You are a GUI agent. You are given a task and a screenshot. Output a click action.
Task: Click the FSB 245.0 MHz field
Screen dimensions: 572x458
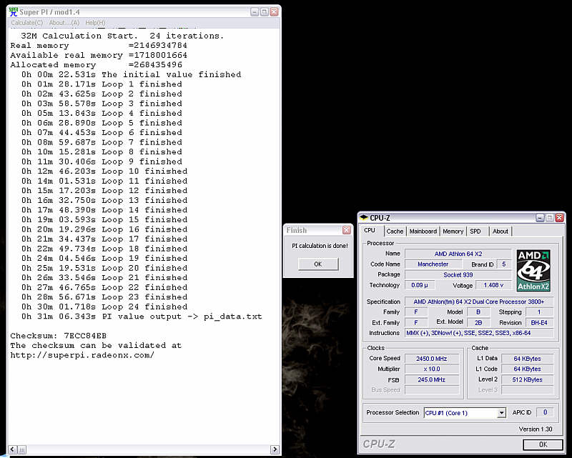pos(432,379)
